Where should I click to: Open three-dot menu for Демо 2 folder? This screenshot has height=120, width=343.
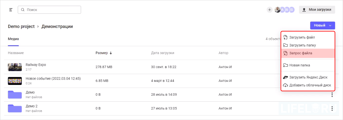[332, 109]
